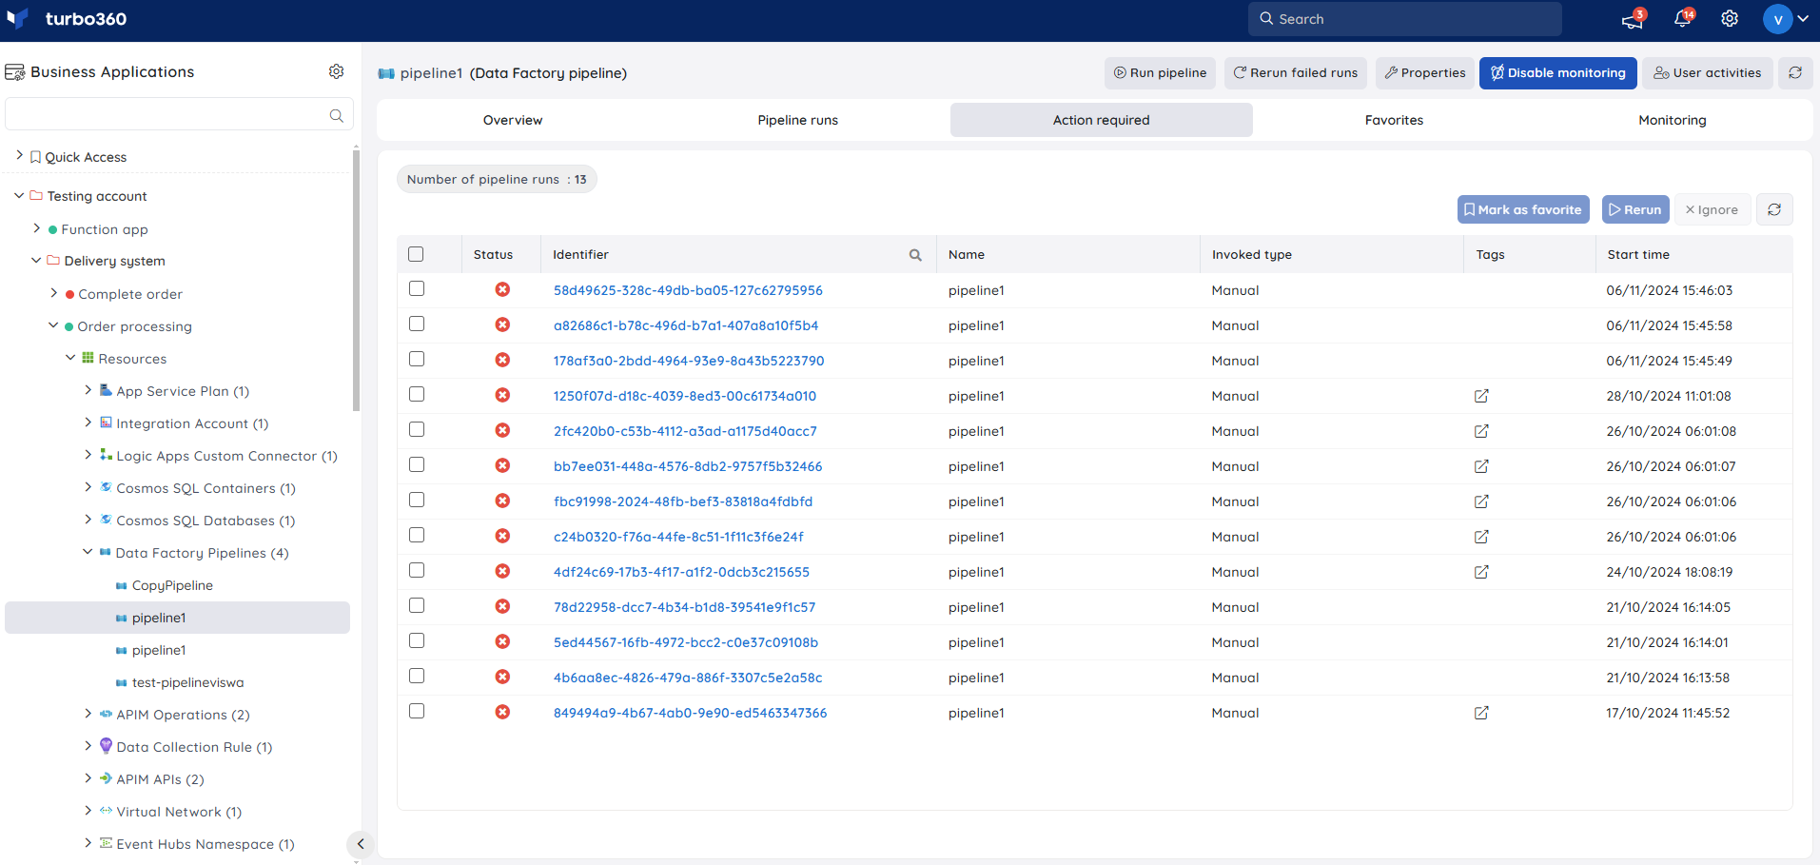Image resolution: width=1820 pixels, height=865 pixels.
Task: Expand APIM Operations (2)
Action: 88,714
